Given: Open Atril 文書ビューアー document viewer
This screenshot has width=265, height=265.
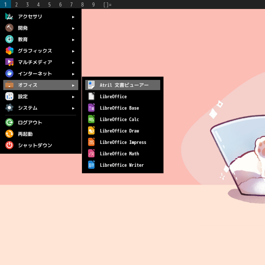Looking at the screenshot, I should [123, 85].
